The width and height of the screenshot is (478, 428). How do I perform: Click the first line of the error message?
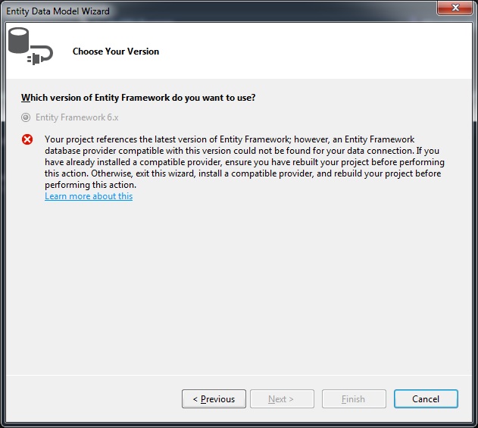click(x=230, y=139)
